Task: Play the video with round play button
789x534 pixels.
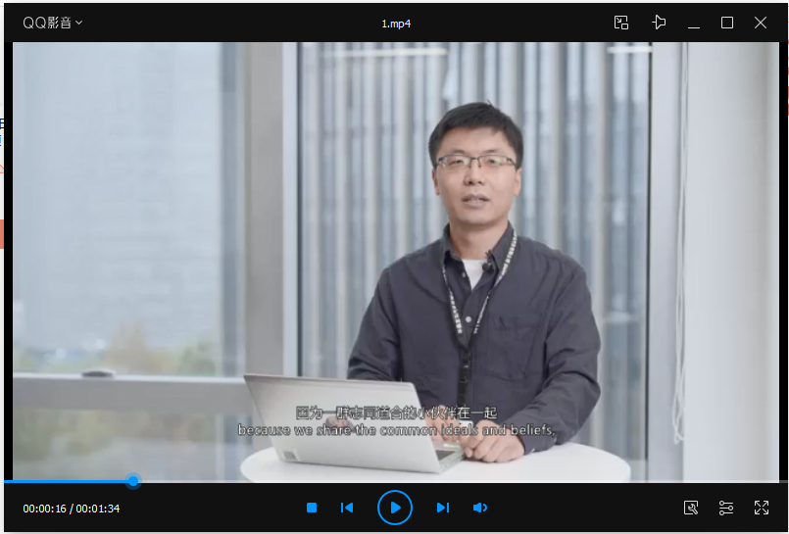Action: pos(395,508)
